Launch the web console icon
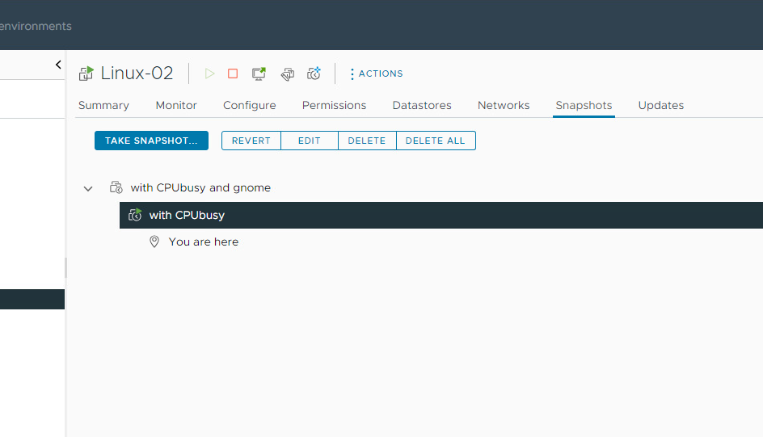 click(259, 74)
